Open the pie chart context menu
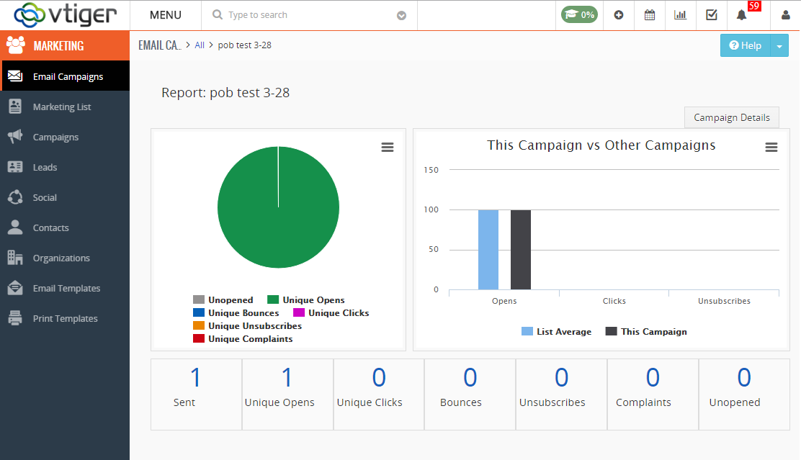The height and width of the screenshot is (460, 801). click(x=388, y=147)
